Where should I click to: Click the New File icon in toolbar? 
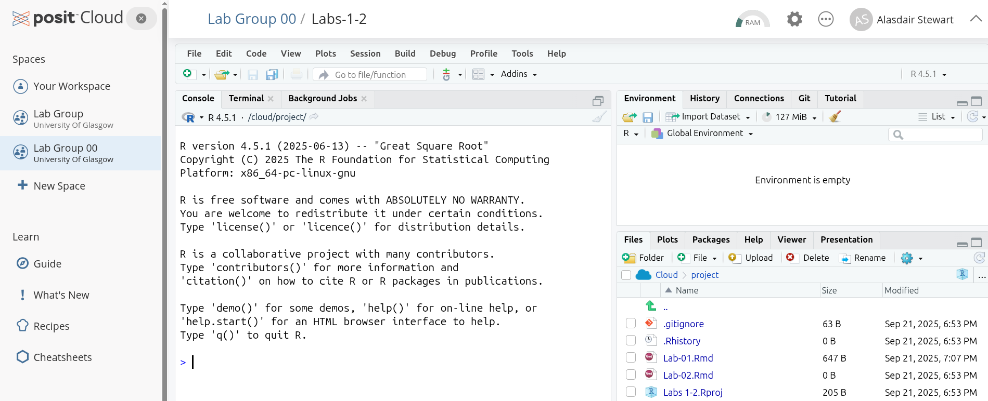tap(187, 74)
